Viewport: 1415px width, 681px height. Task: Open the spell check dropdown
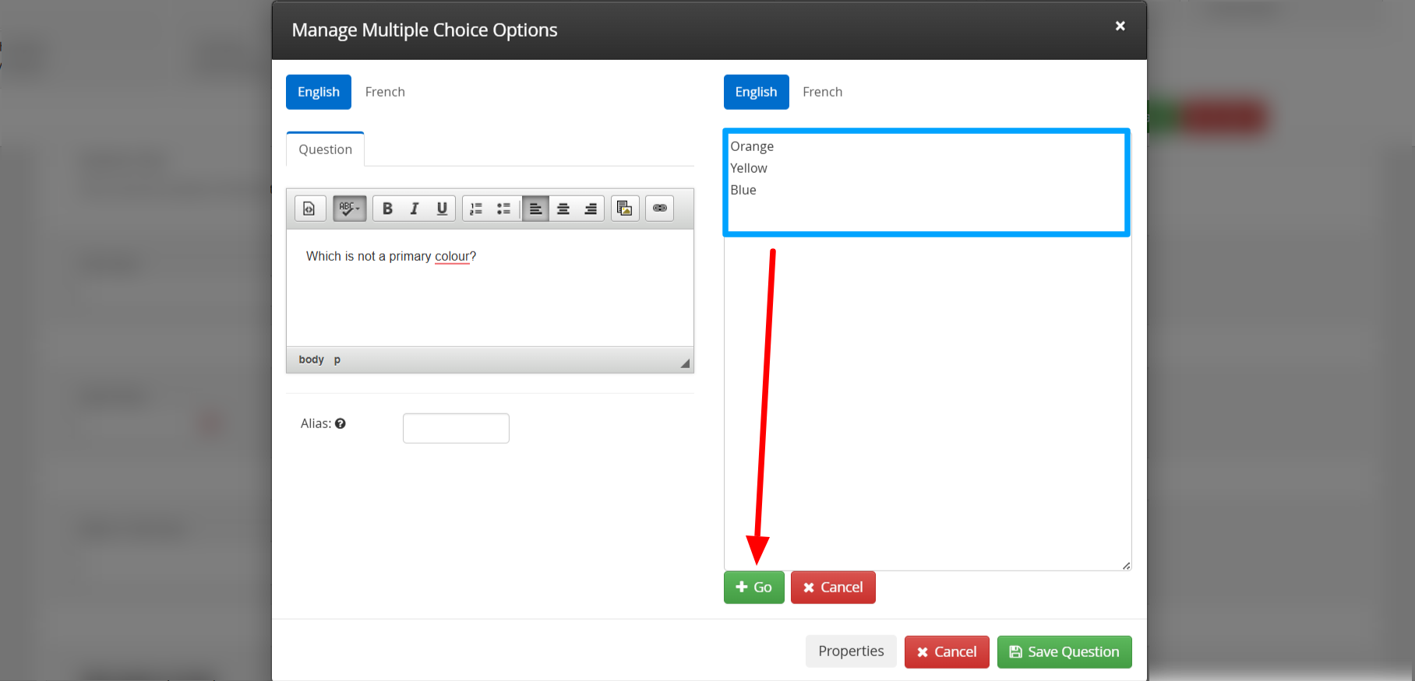[x=349, y=209]
